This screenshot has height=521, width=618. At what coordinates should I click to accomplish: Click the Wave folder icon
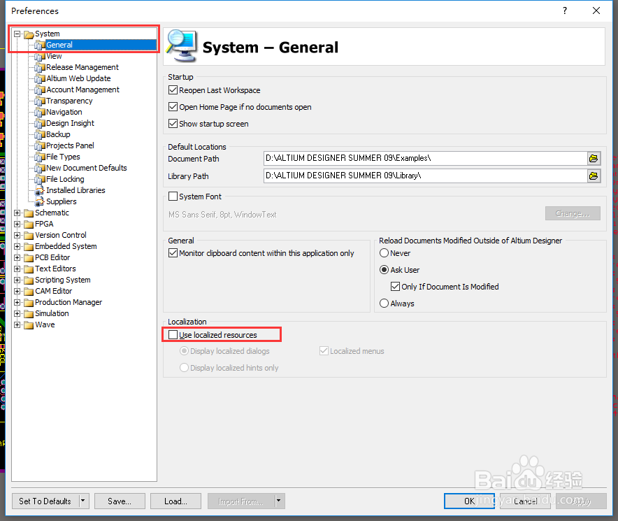(29, 325)
